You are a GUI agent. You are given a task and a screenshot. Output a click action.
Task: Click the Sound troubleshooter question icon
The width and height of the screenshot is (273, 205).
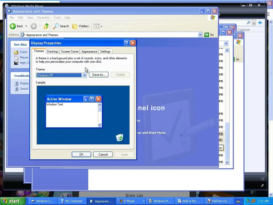pyautogui.click(x=16, y=89)
